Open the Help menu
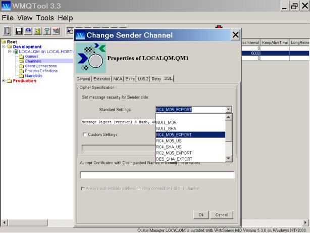This screenshot has width=310, height=233. (65, 18)
